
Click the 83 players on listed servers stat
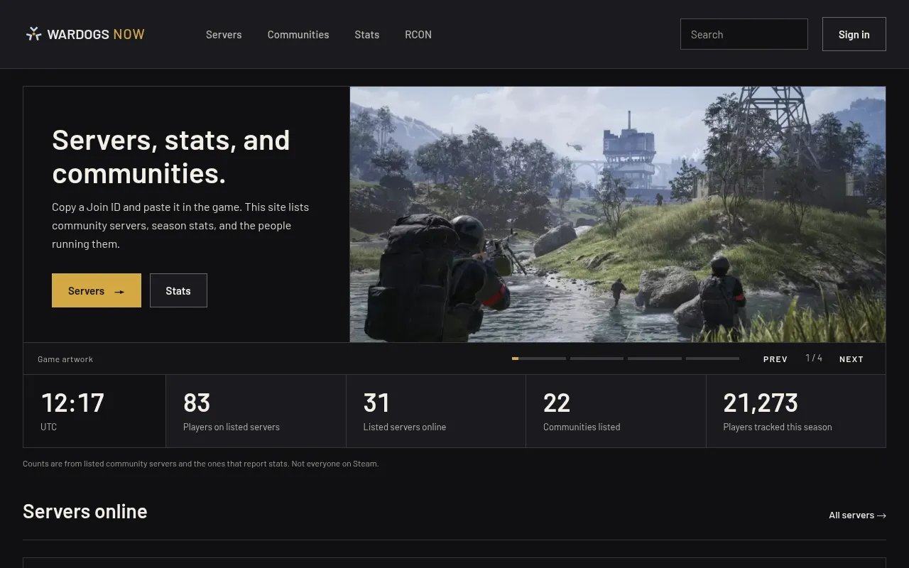pos(256,411)
